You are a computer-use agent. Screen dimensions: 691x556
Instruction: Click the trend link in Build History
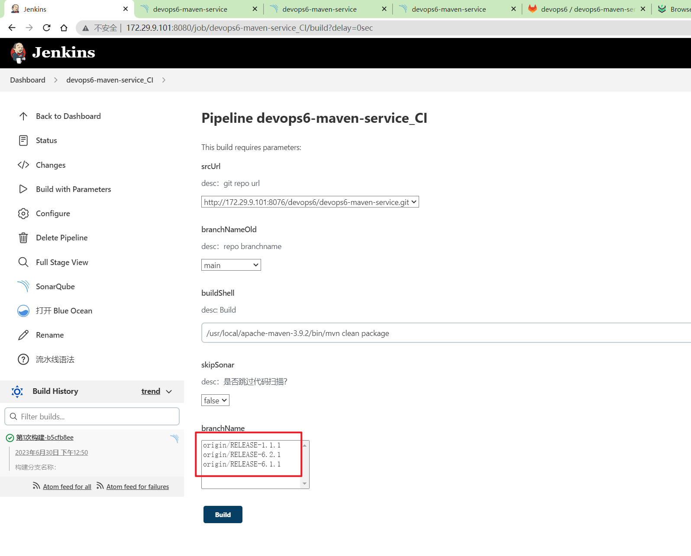[151, 391]
